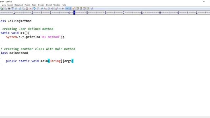This screenshot has width=210, height=118.
Task: Click 'System' in the println line
Action: [x=11, y=37]
